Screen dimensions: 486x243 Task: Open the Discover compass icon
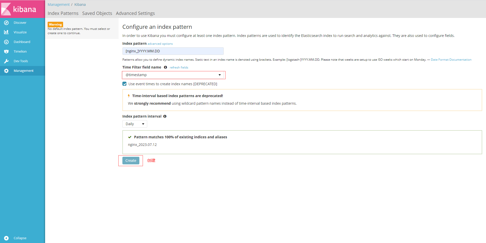pos(6,23)
